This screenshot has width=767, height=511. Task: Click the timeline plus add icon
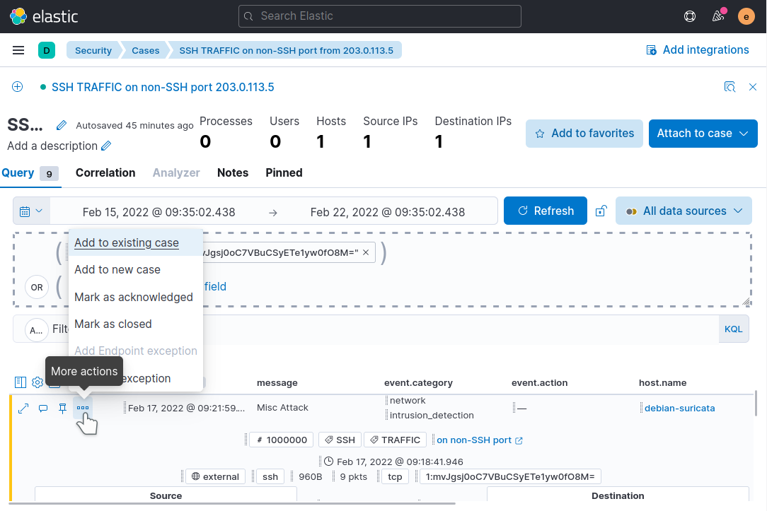click(x=17, y=87)
